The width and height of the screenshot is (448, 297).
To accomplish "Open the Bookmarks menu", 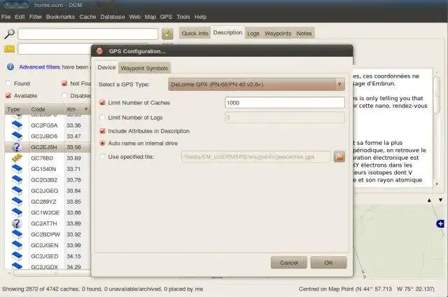I will point(61,17).
